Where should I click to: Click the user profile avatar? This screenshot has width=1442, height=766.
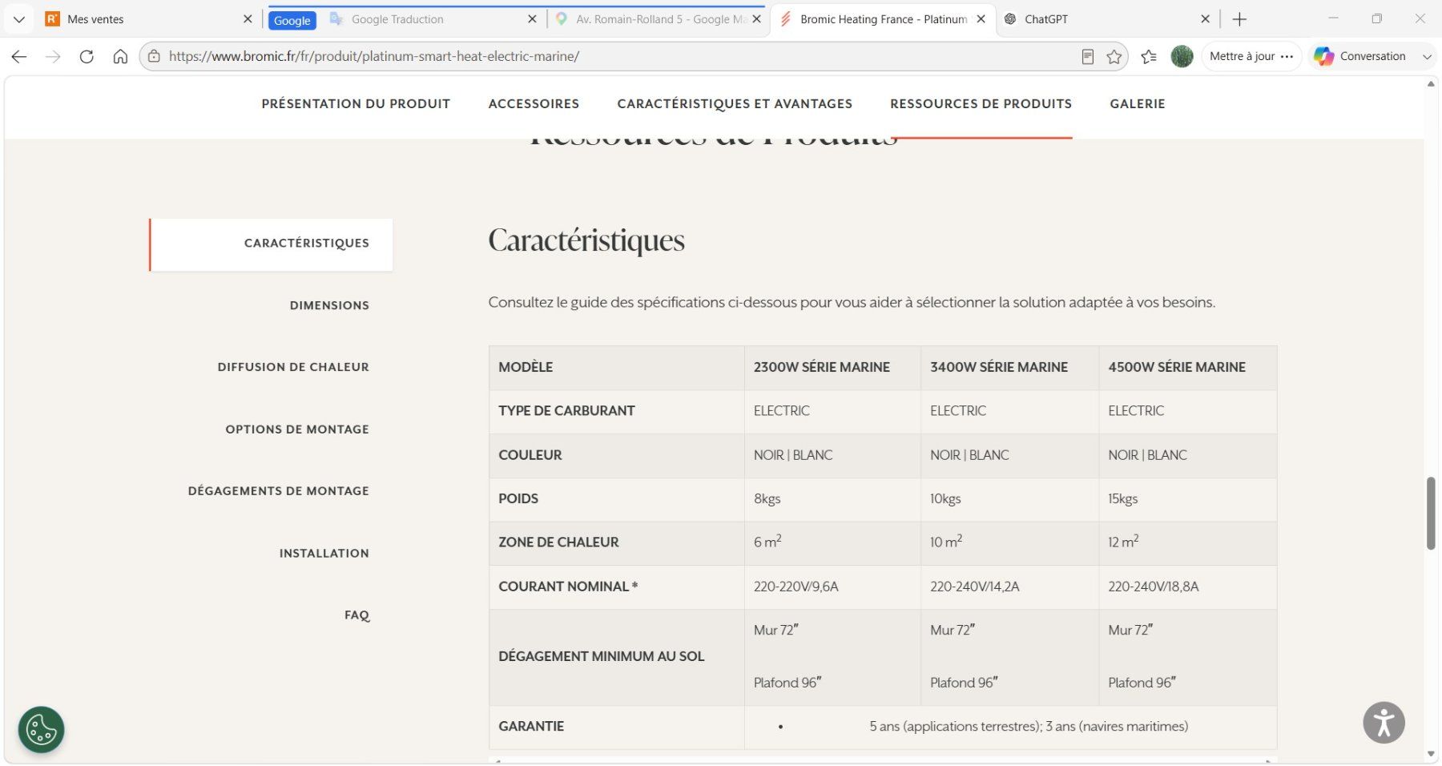point(1182,56)
